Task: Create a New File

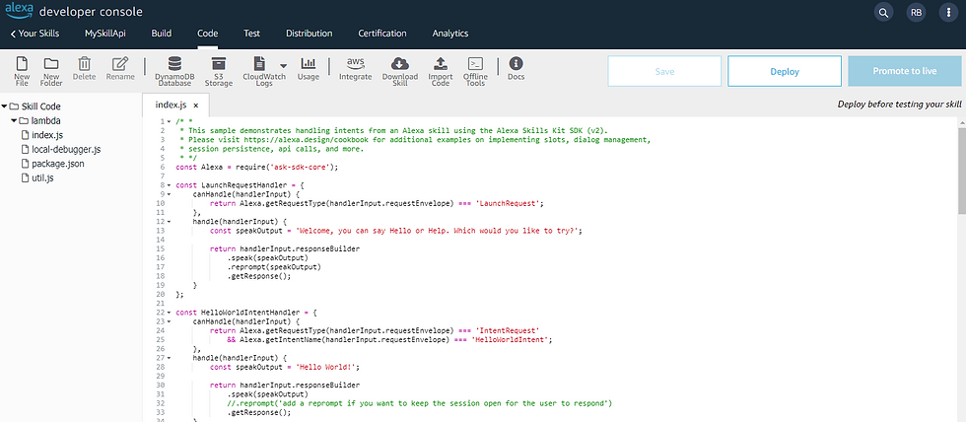Action: [22, 70]
